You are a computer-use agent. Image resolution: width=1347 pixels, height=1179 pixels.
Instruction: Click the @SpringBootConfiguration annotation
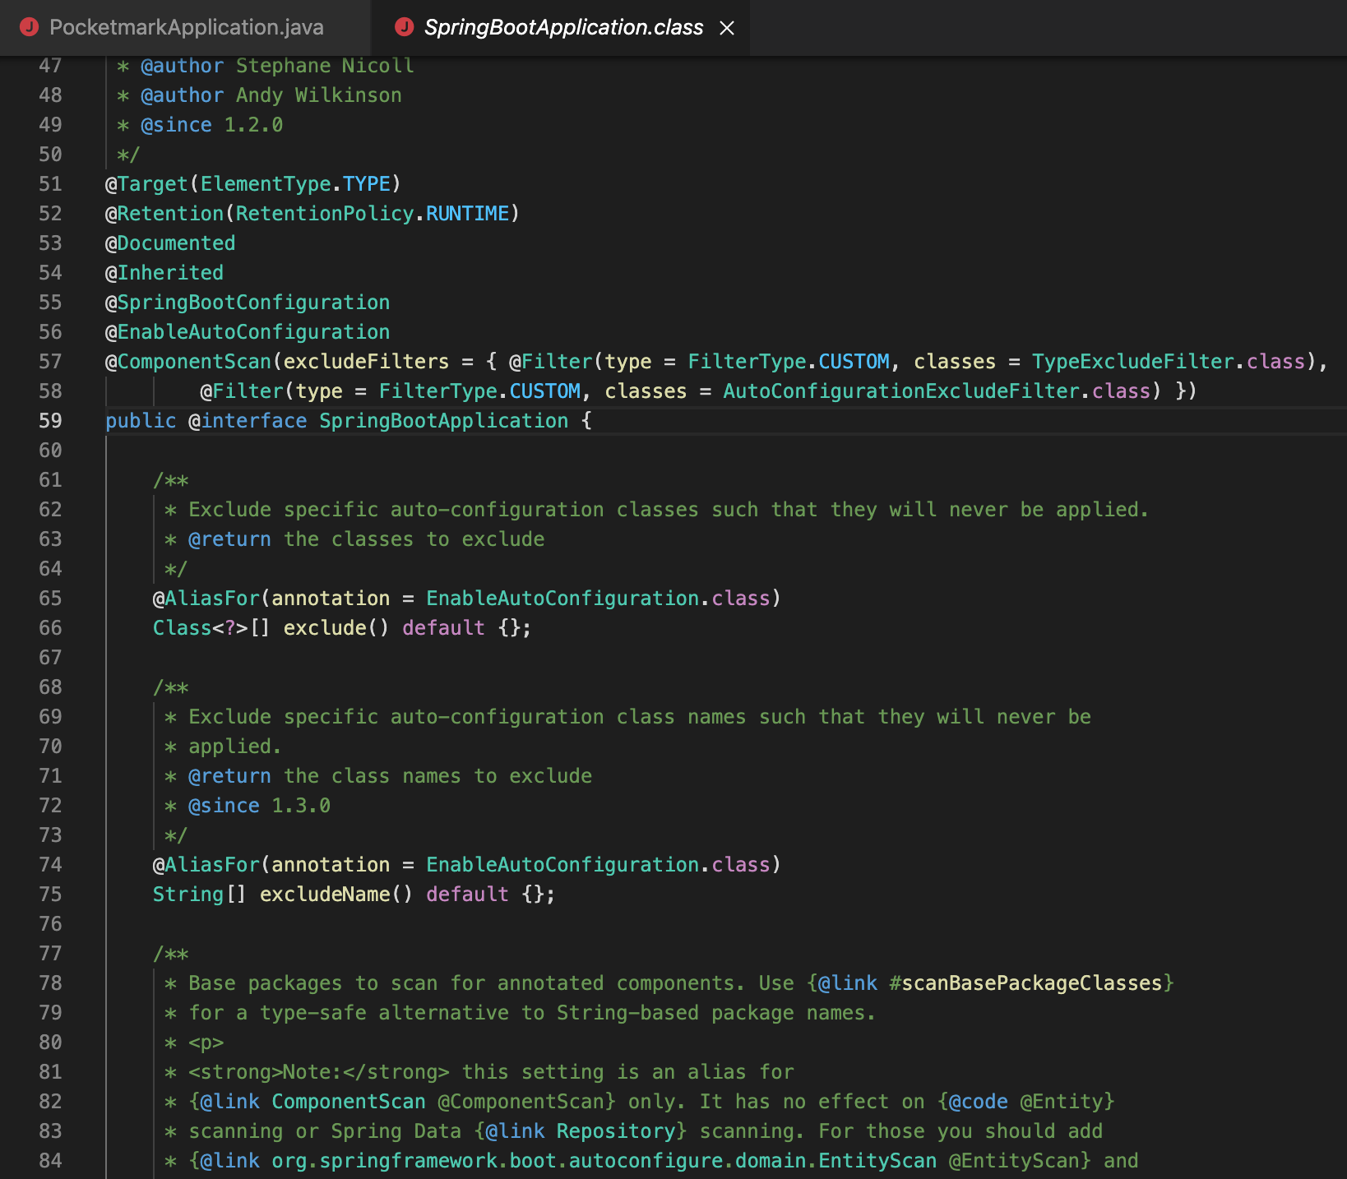coord(248,303)
